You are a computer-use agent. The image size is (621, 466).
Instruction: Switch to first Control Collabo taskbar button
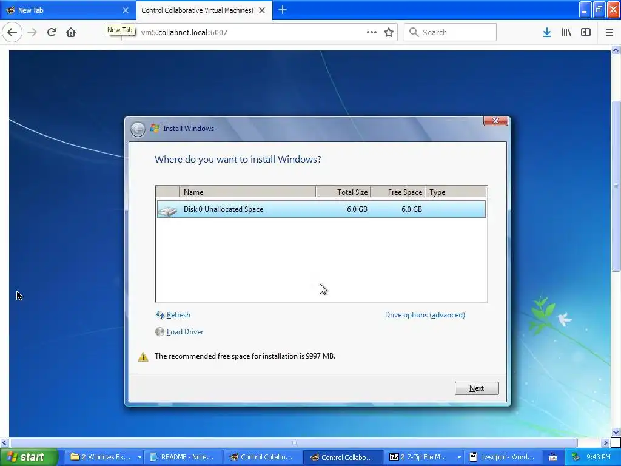(x=263, y=457)
